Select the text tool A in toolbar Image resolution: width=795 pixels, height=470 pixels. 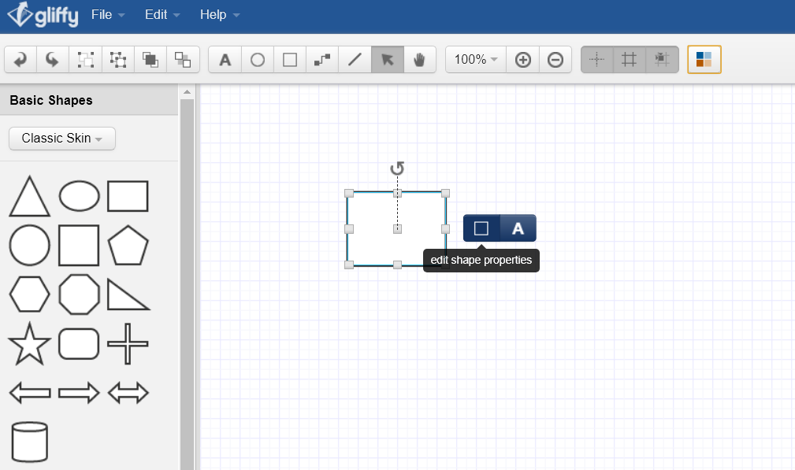click(x=225, y=60)
